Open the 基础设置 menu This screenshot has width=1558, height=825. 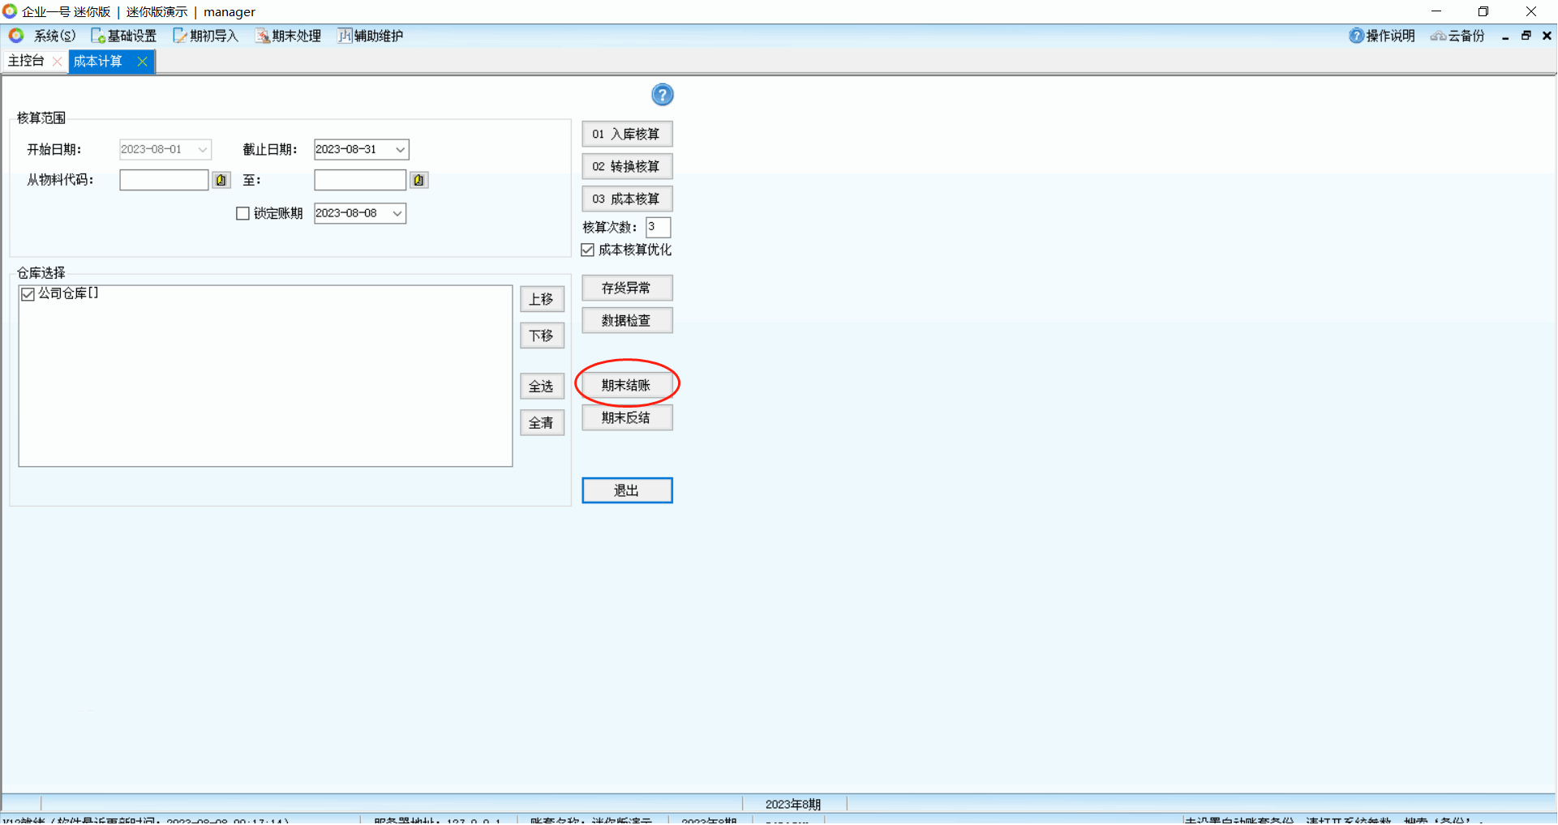pos(124,36)
